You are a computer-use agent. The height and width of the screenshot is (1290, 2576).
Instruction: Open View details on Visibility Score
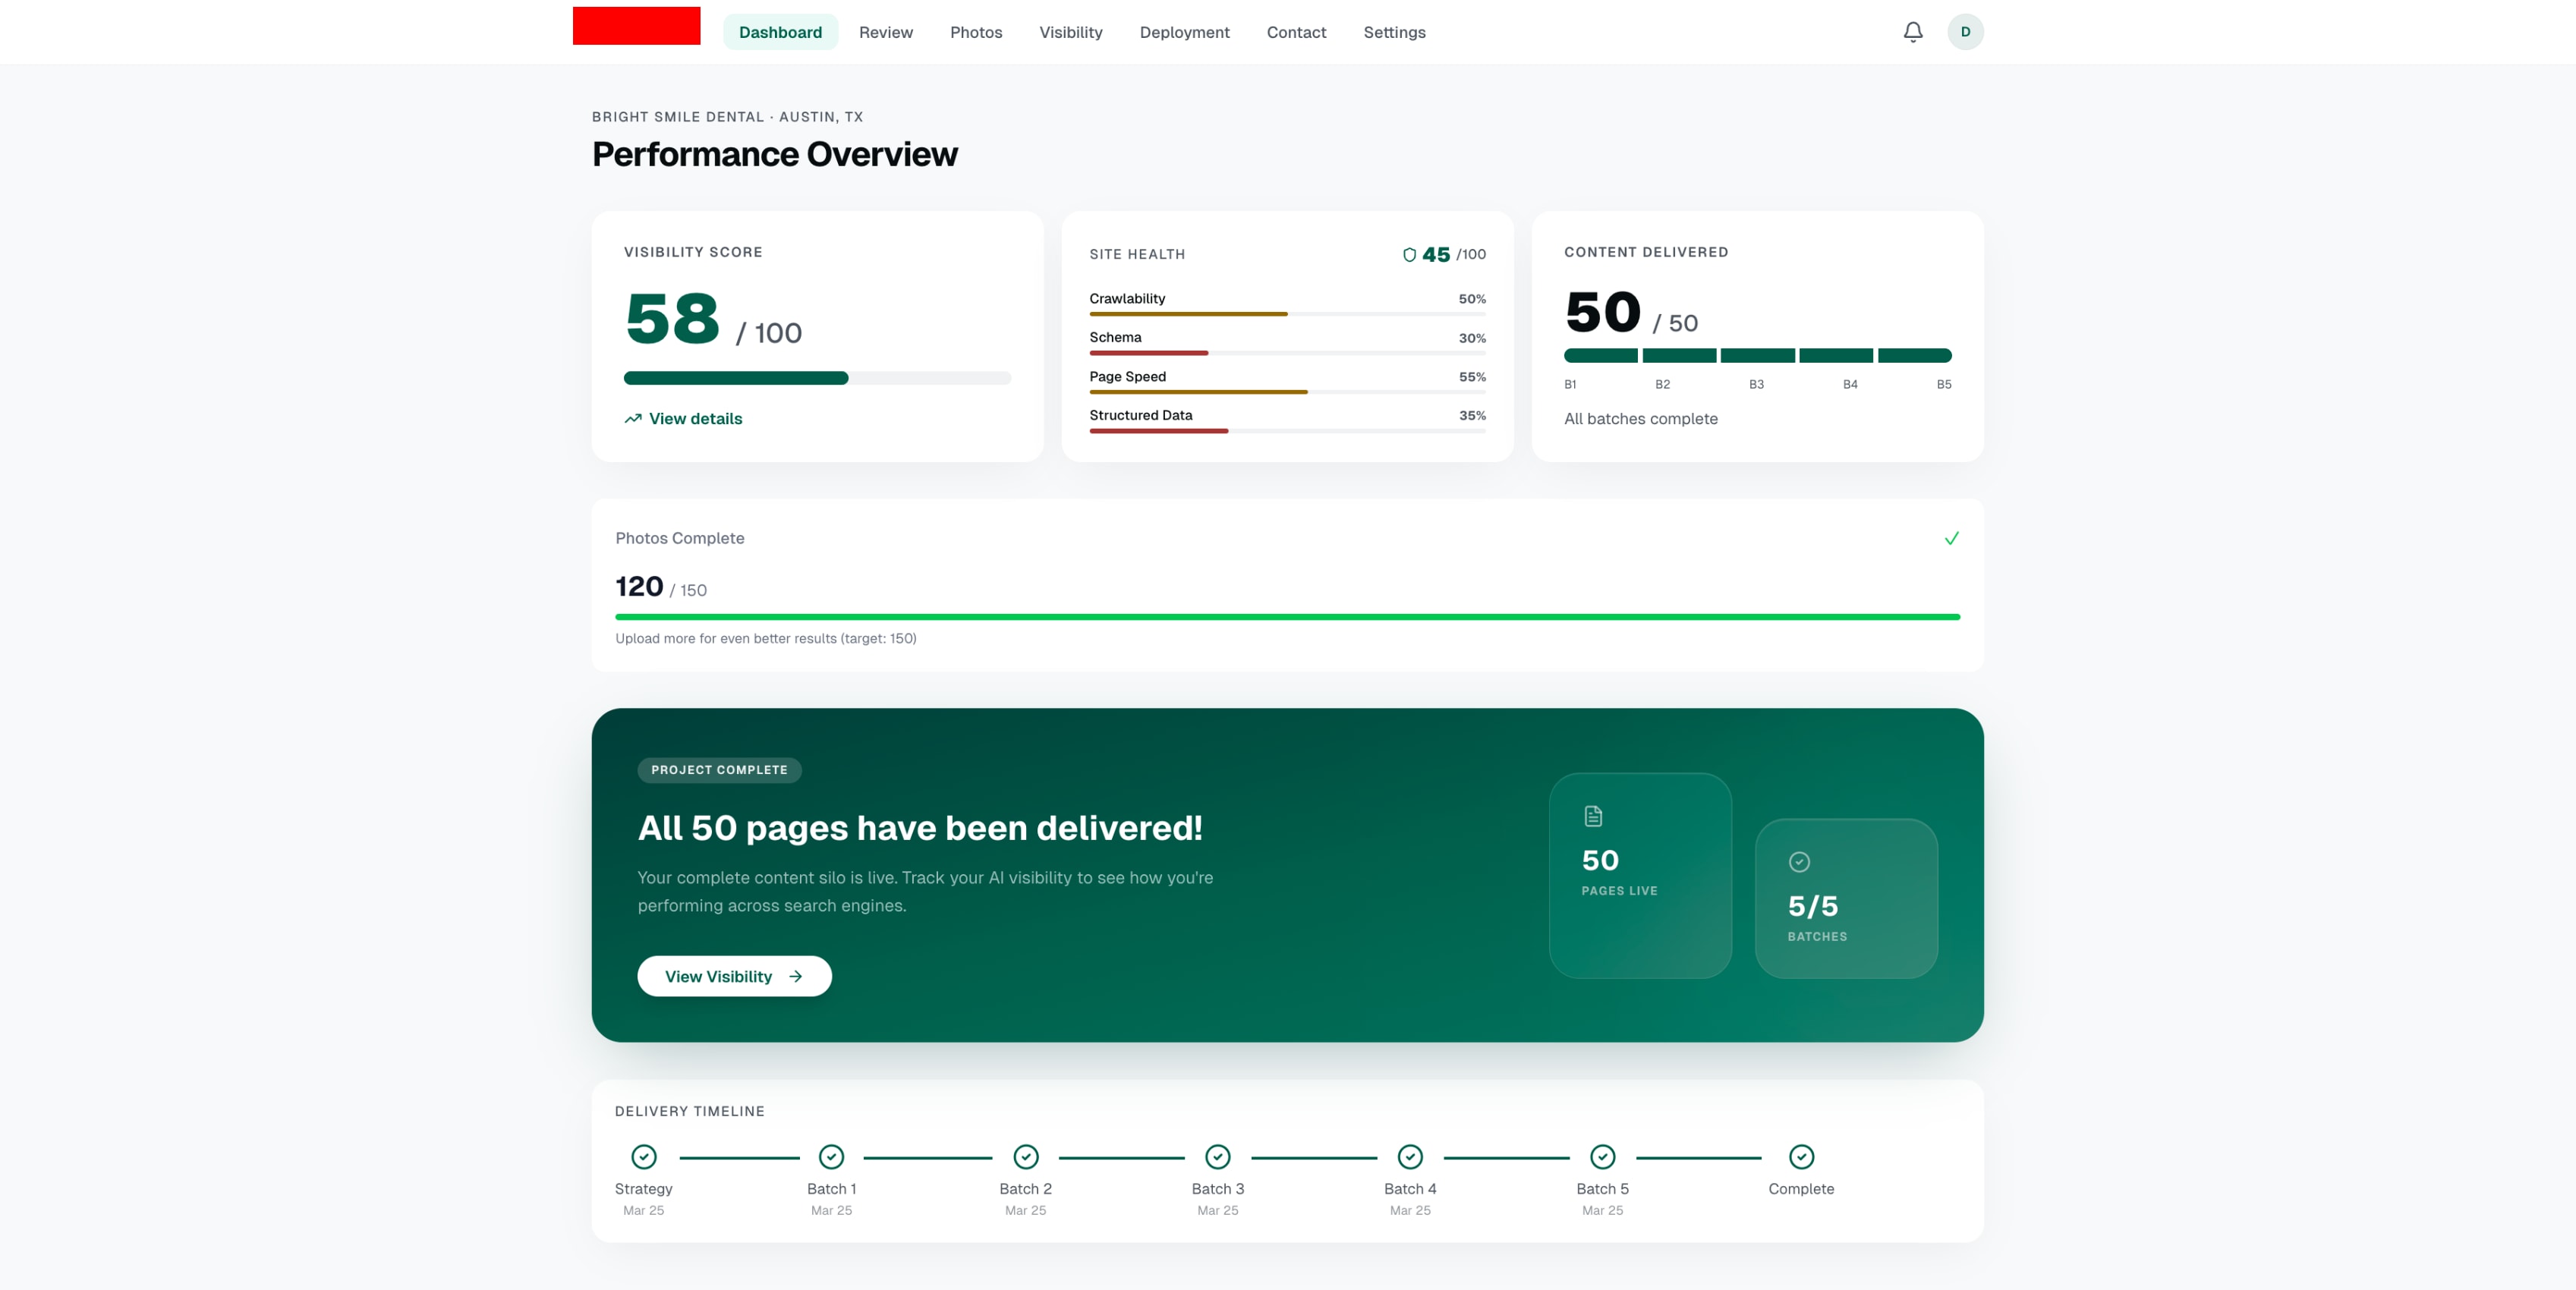pos(694,418)
